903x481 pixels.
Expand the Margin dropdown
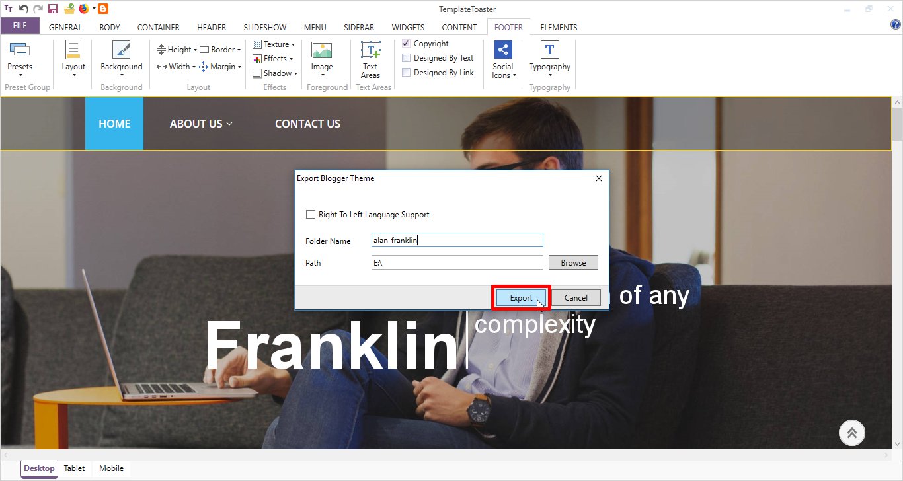pyautogui.click(x=221, y=67)
